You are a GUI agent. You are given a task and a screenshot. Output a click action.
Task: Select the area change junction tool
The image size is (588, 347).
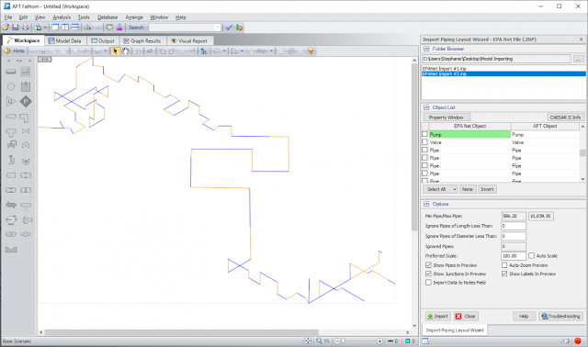pyautogui.click(x=11, y=117)
